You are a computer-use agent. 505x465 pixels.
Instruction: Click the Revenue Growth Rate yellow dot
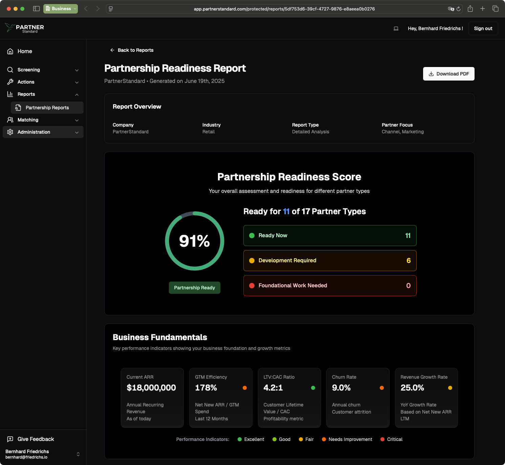[x=450, y=388]
